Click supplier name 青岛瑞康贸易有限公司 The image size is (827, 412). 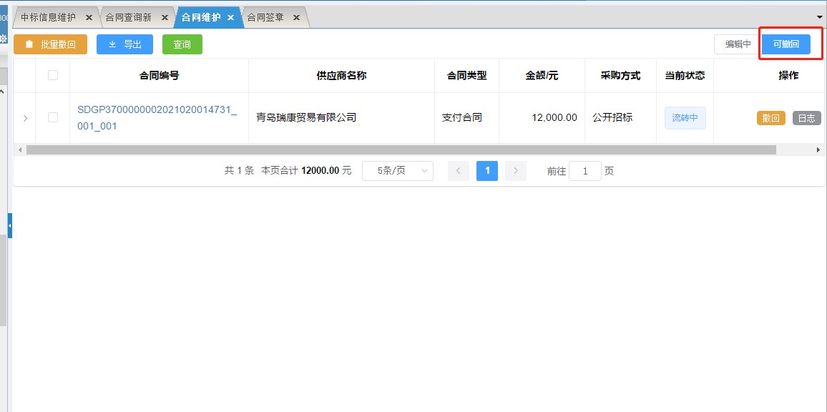[x=306, y=117]
